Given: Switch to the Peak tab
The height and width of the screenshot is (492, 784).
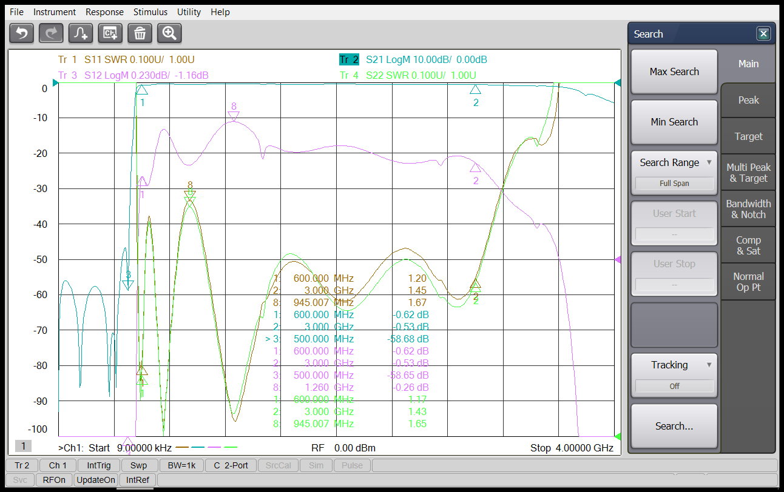Looking at the screenshot, I should (x=748, y=100).
